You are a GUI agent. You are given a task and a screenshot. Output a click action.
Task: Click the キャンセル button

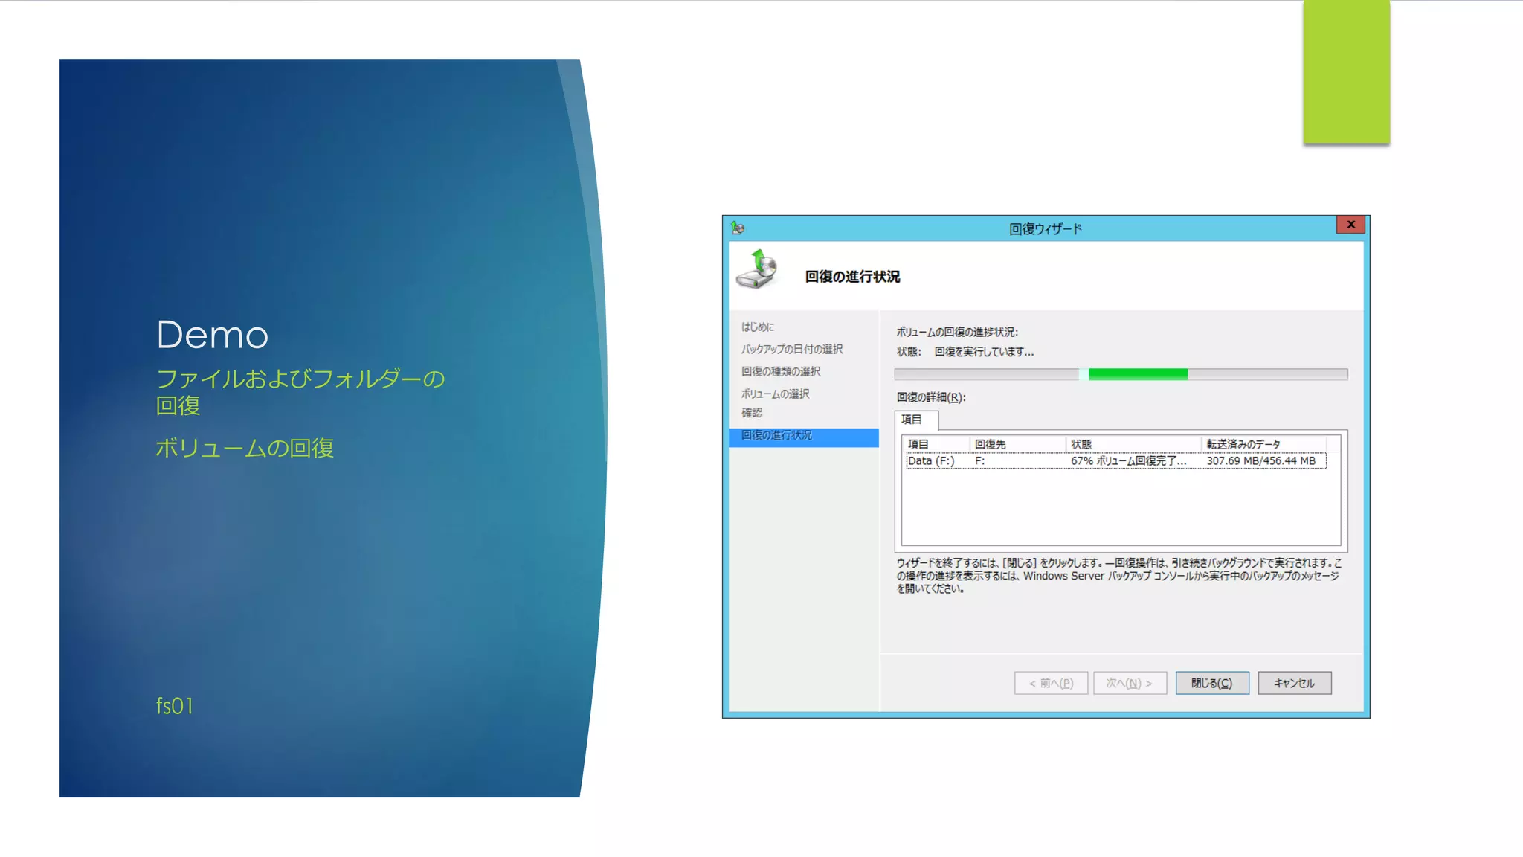click(1294, 683)
